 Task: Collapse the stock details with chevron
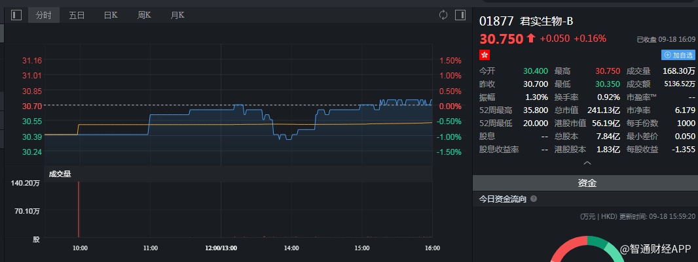[x=587, y=163]
